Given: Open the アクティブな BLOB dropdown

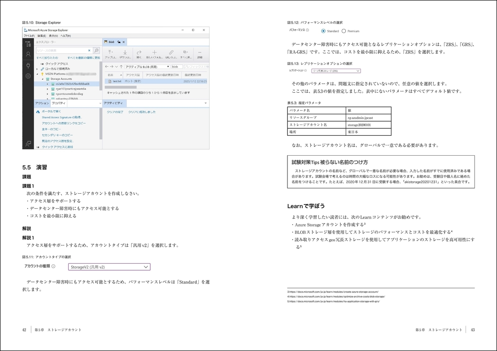Looking at the screenshot, I should click(x=147, y=67).
